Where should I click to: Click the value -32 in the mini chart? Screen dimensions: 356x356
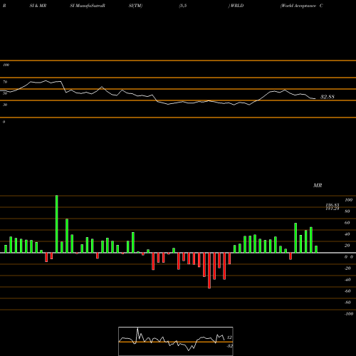click(x=229, y=346)
